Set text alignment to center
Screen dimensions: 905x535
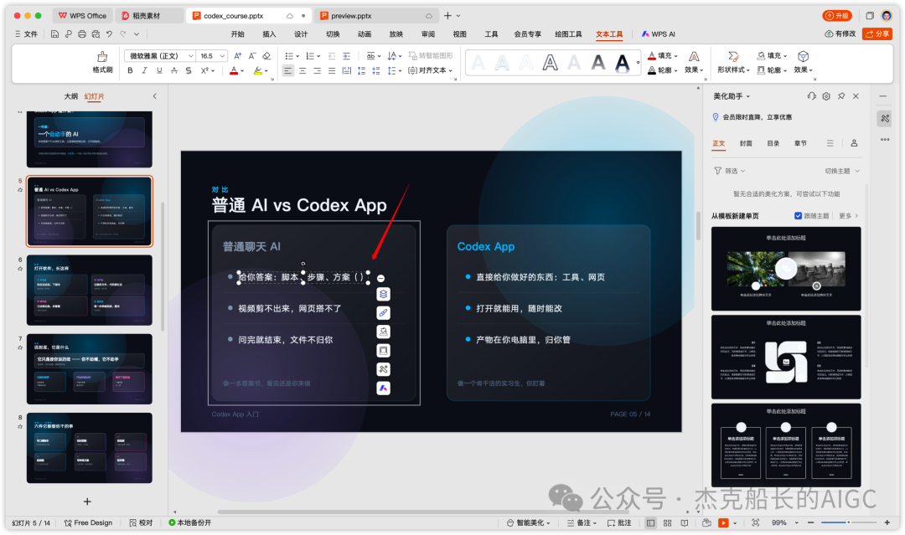tap(303, 70)
